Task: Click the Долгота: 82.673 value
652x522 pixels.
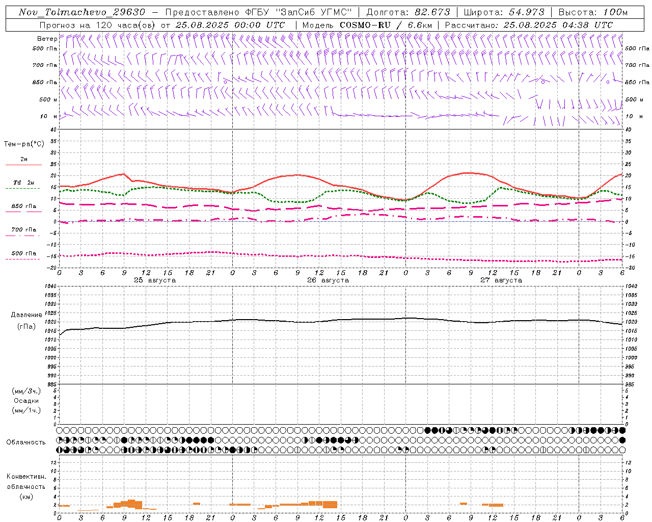Action: [x=409, y=12]
